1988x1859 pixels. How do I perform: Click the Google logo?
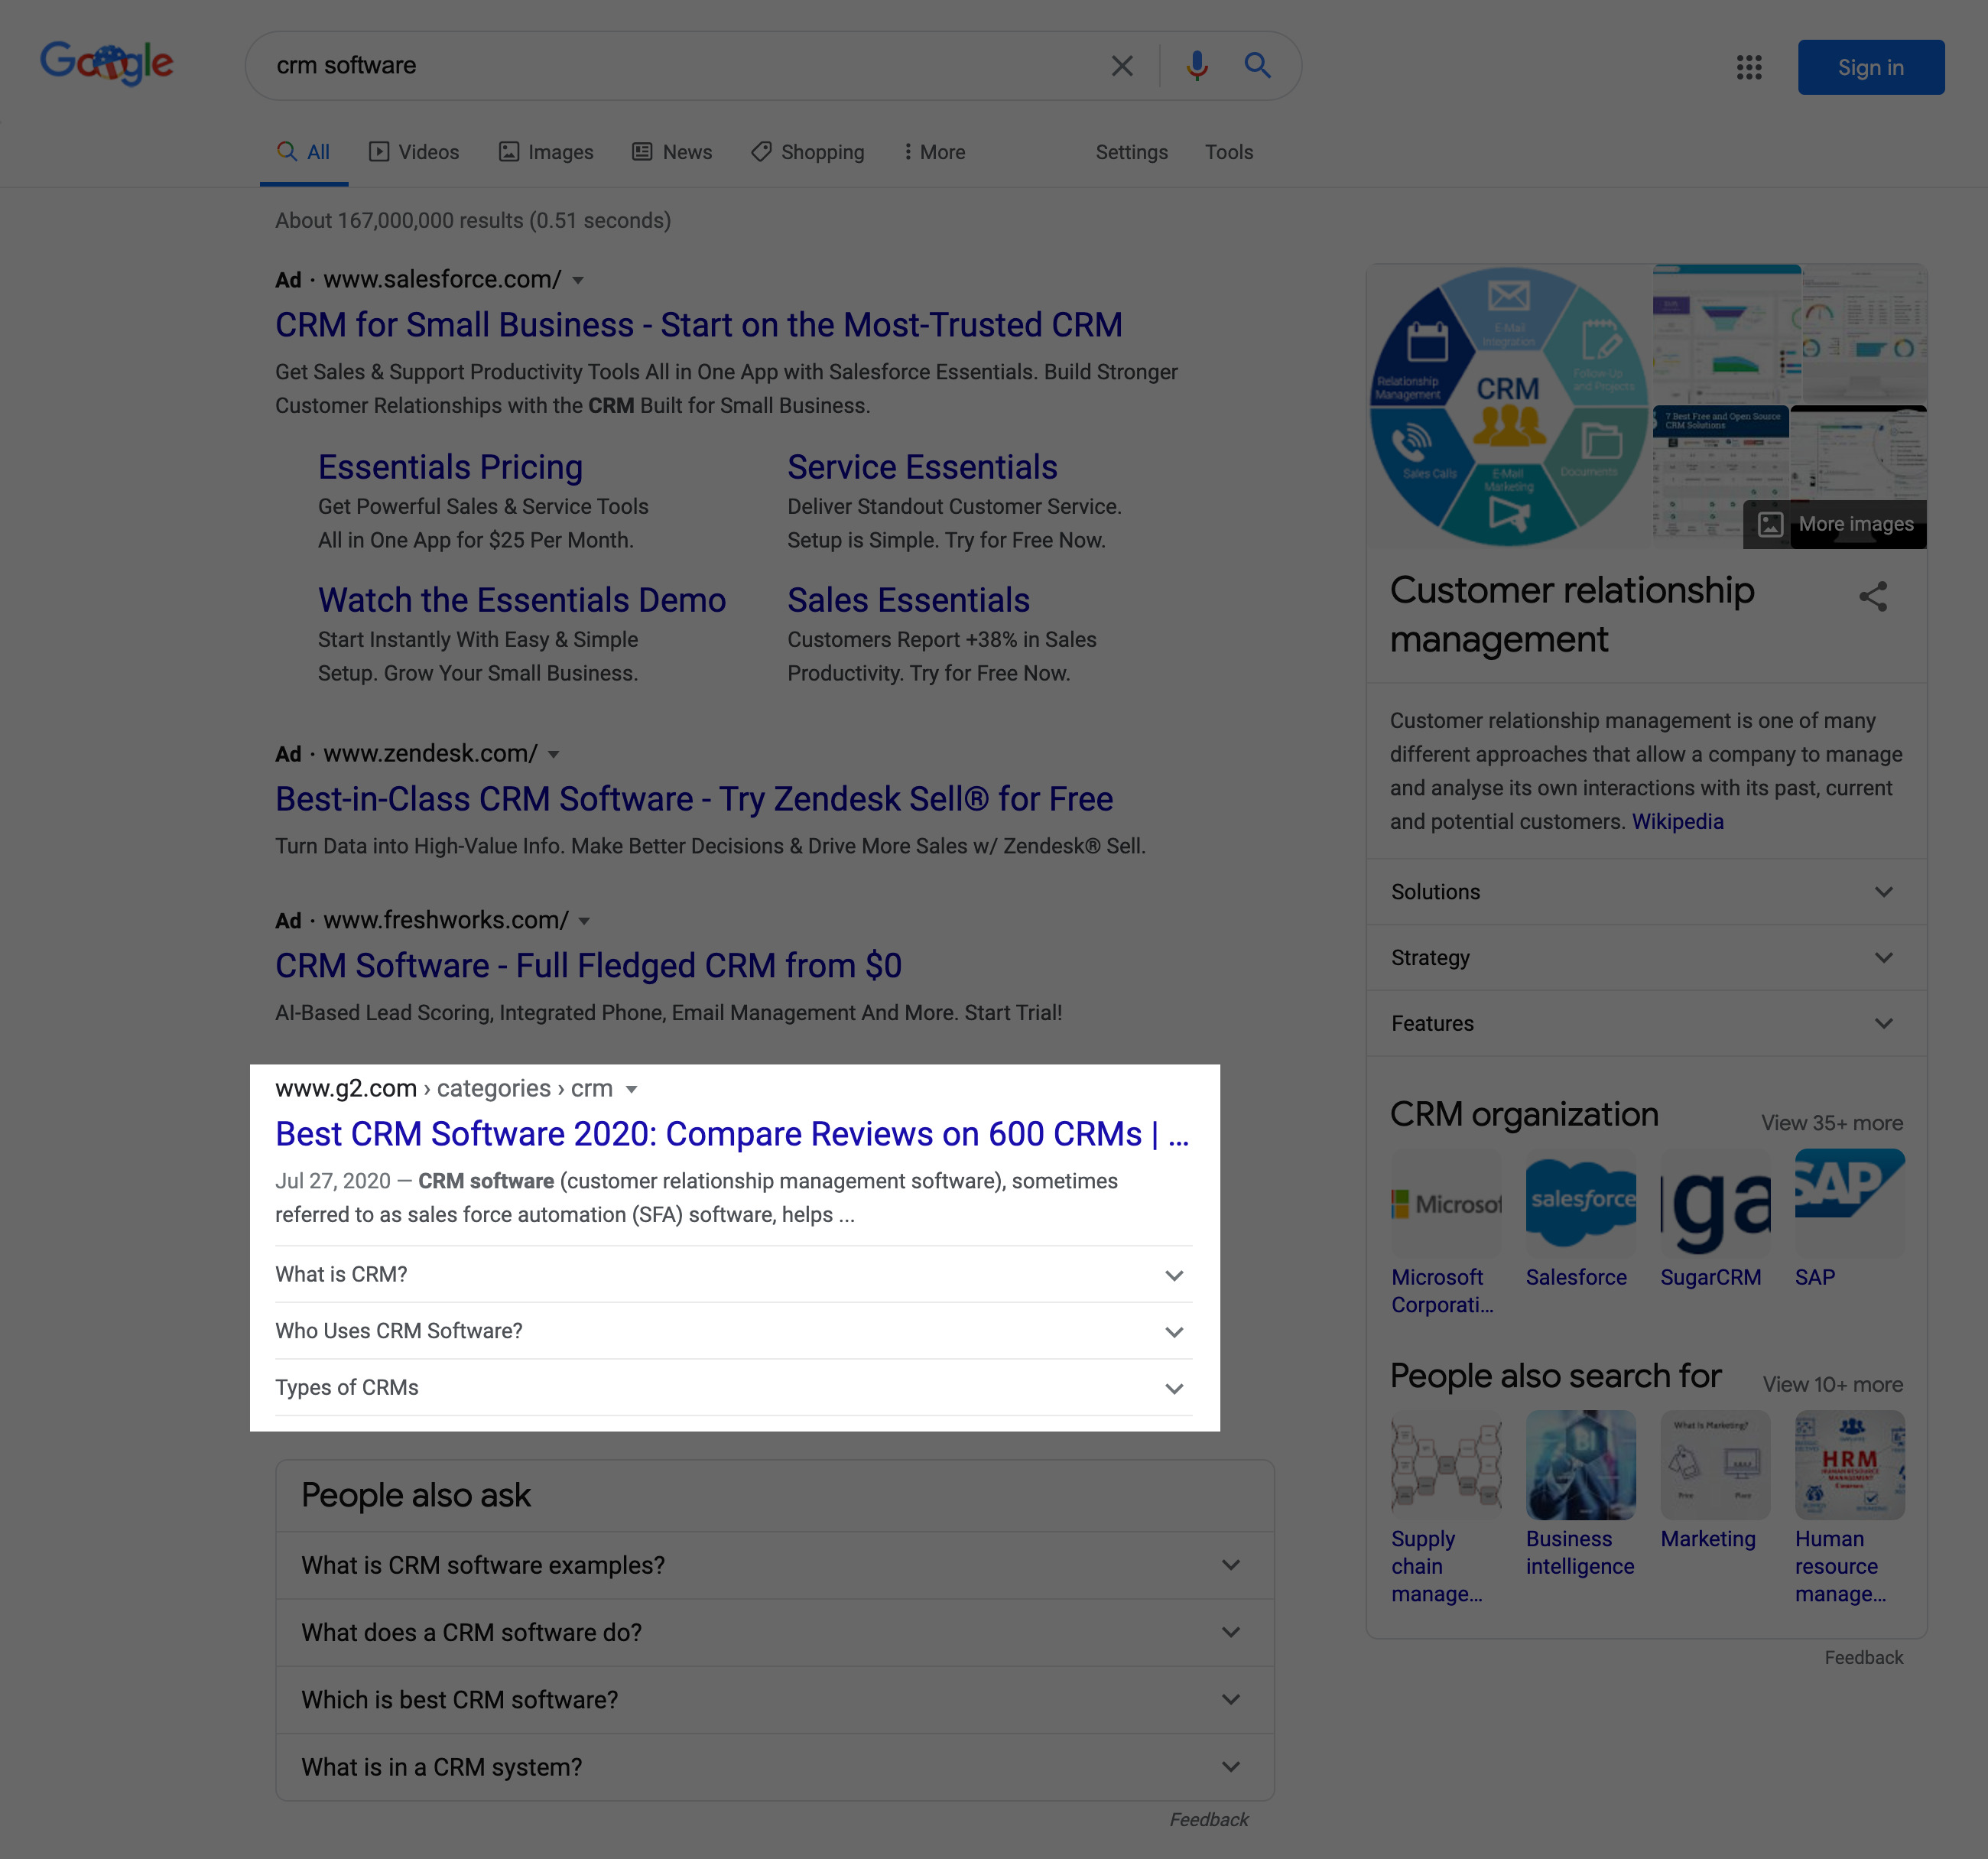click(x=107, y=64)
